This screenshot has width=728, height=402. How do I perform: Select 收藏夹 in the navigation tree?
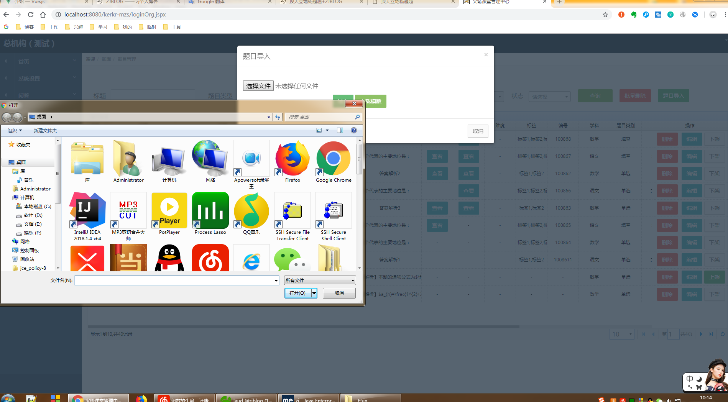[x=20, y=144]
